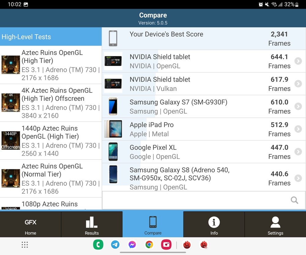
Task: Select 4K Aztec Ruins OpenGL Offscreen test
Action: pyautogui.click(x=51, y=103)
